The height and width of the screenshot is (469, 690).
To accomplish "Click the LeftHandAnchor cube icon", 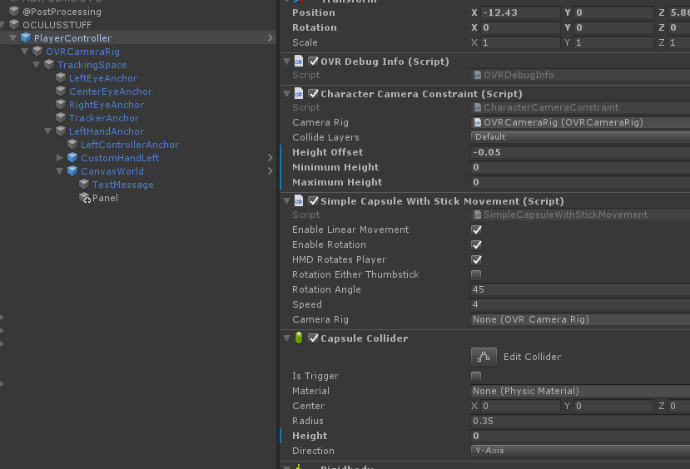I will click(x=61, y=131).
